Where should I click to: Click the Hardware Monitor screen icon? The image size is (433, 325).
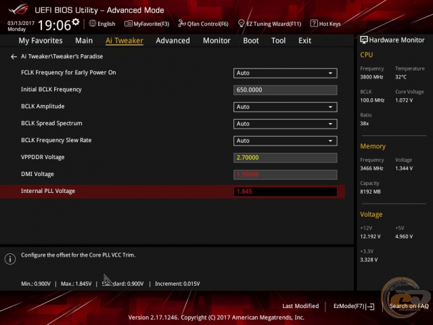(x=364, y=40)
